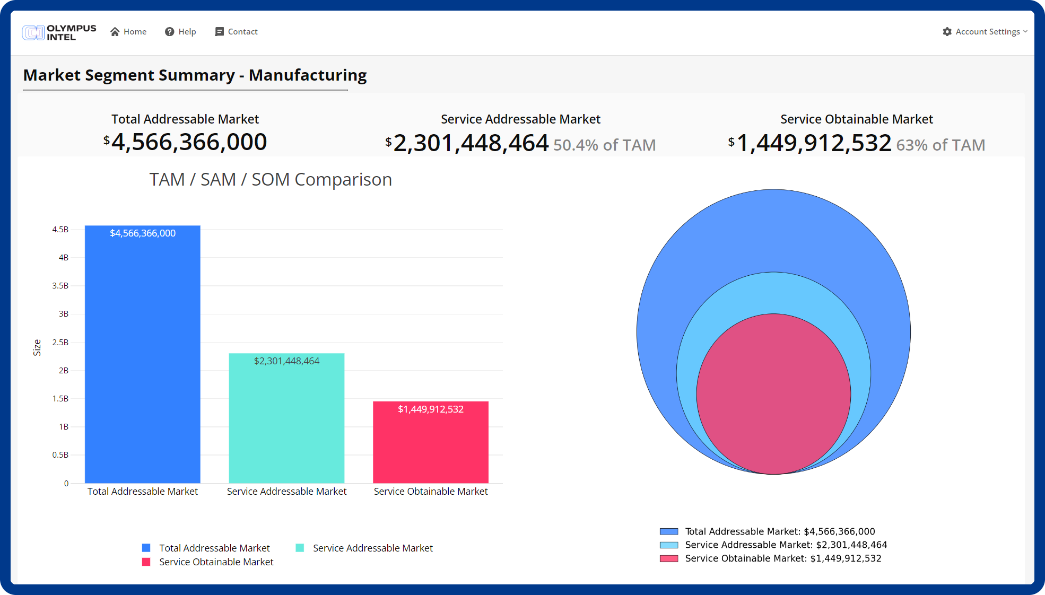Screen dimensions: 1045x595
Task: Open the Help menu item
Action: pyautogui.click(x=180, y=32)
